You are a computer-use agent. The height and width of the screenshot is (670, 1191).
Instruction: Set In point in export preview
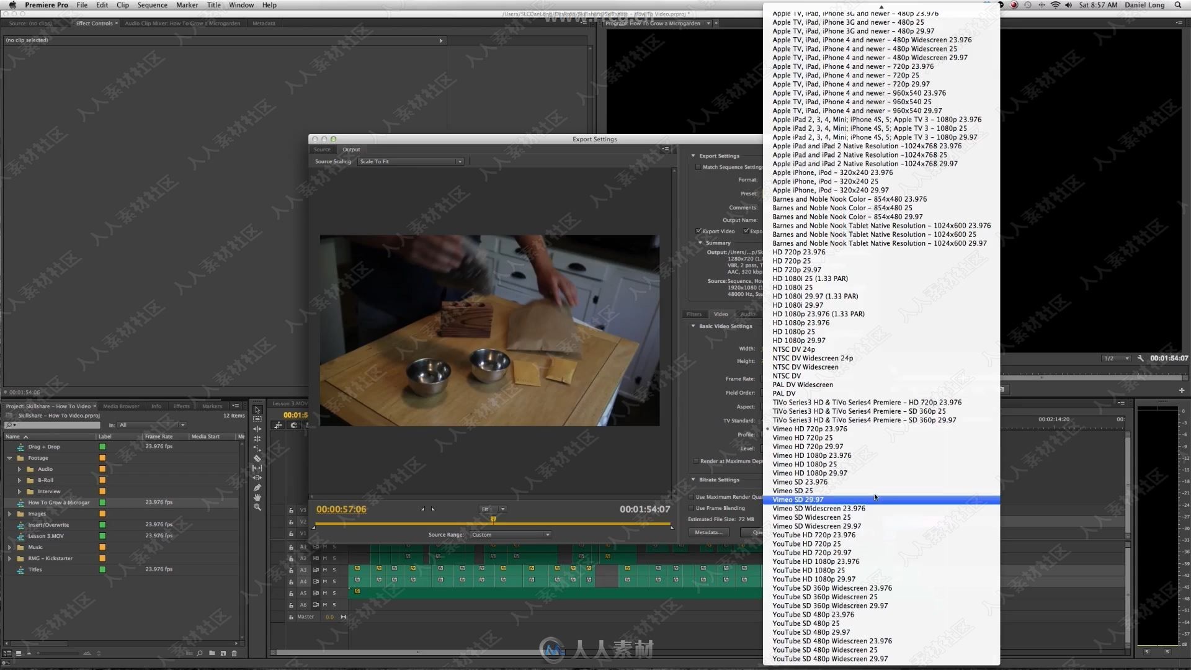423,509
